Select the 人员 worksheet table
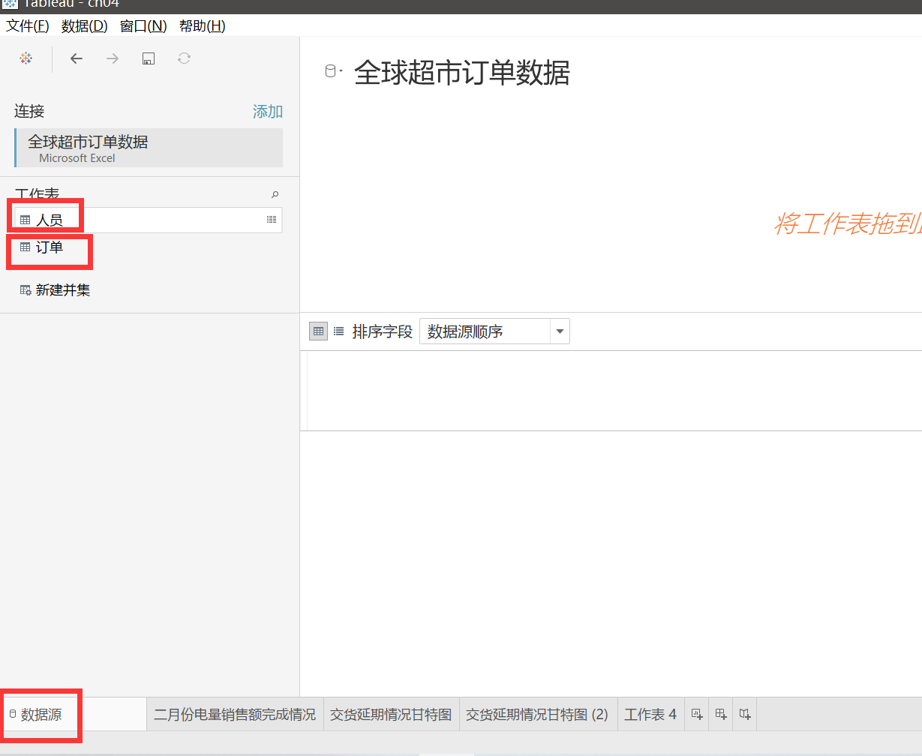The height and width of the screenshot is (756, 922). click(149, 220)
